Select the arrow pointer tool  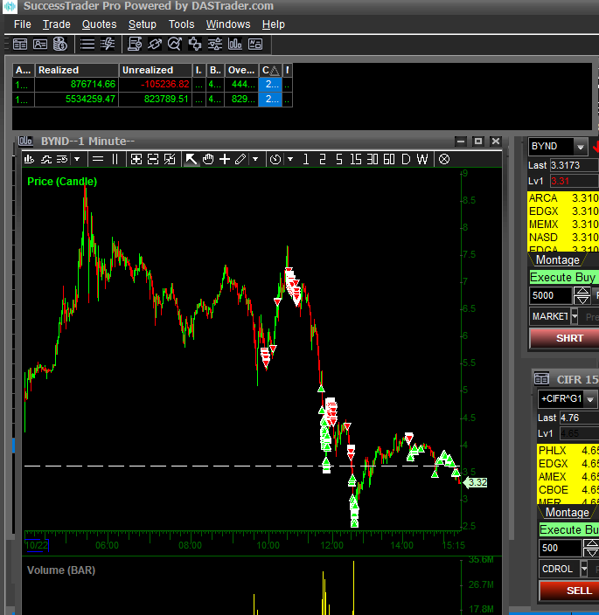click(x=192, y=159)
